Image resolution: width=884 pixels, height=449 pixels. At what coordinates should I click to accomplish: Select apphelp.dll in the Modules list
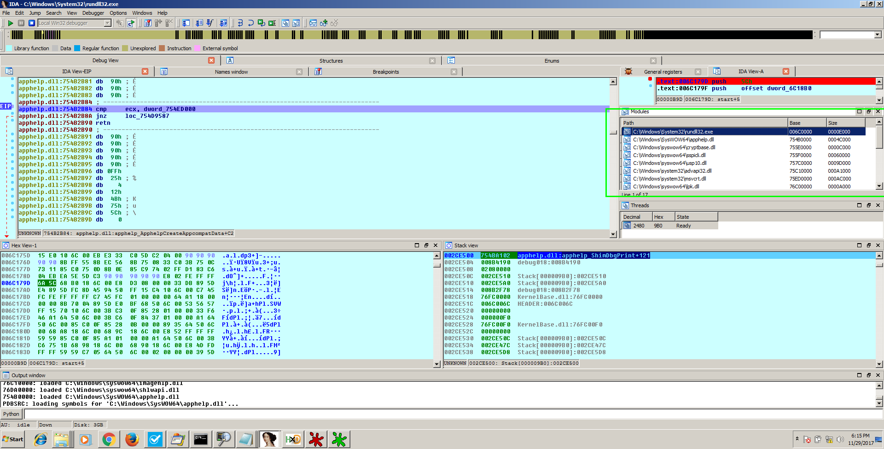coord(673,140)
